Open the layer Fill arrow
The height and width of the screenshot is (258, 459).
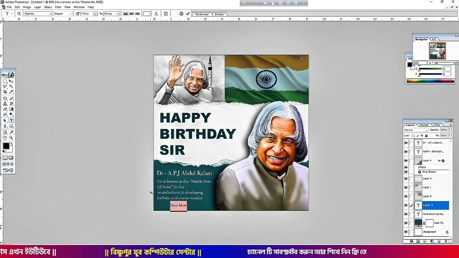click(450, 135)
